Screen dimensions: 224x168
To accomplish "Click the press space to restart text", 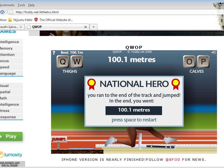I will tap(134, 120).
